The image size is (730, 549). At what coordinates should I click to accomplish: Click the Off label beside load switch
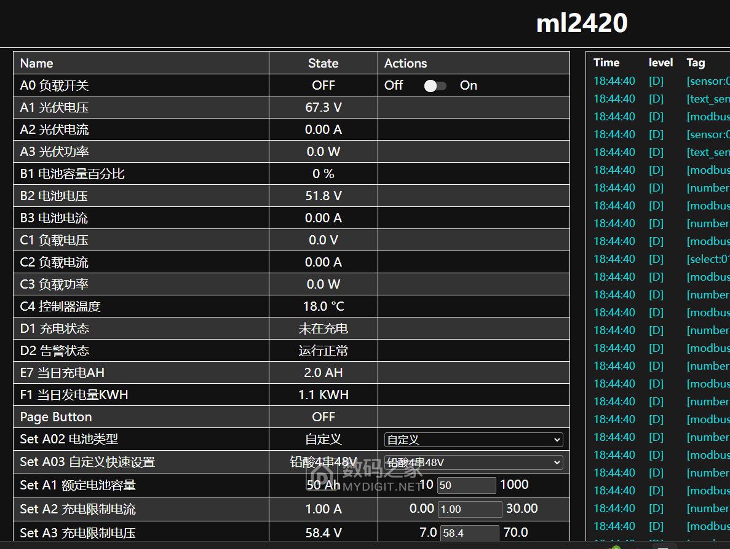pyautogui.click(x=394, y=85)
